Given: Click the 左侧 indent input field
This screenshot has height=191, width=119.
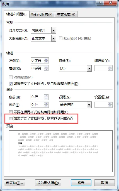Looking at the screenshot, I should [37, 60].
